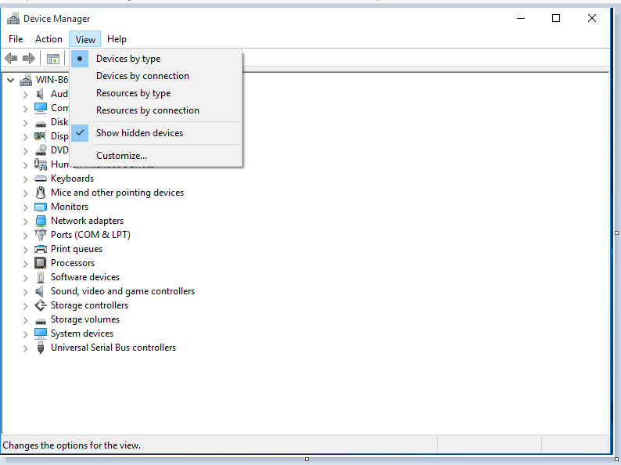
Task: Open the Help menu
Action: pos(117,39)
